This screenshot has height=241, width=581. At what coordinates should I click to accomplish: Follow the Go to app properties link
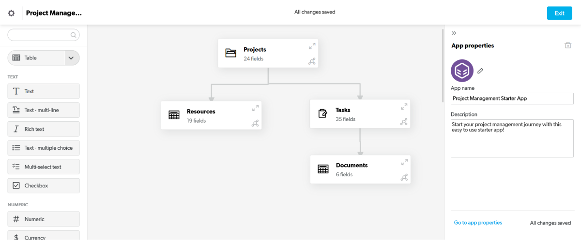pos(478,223)
